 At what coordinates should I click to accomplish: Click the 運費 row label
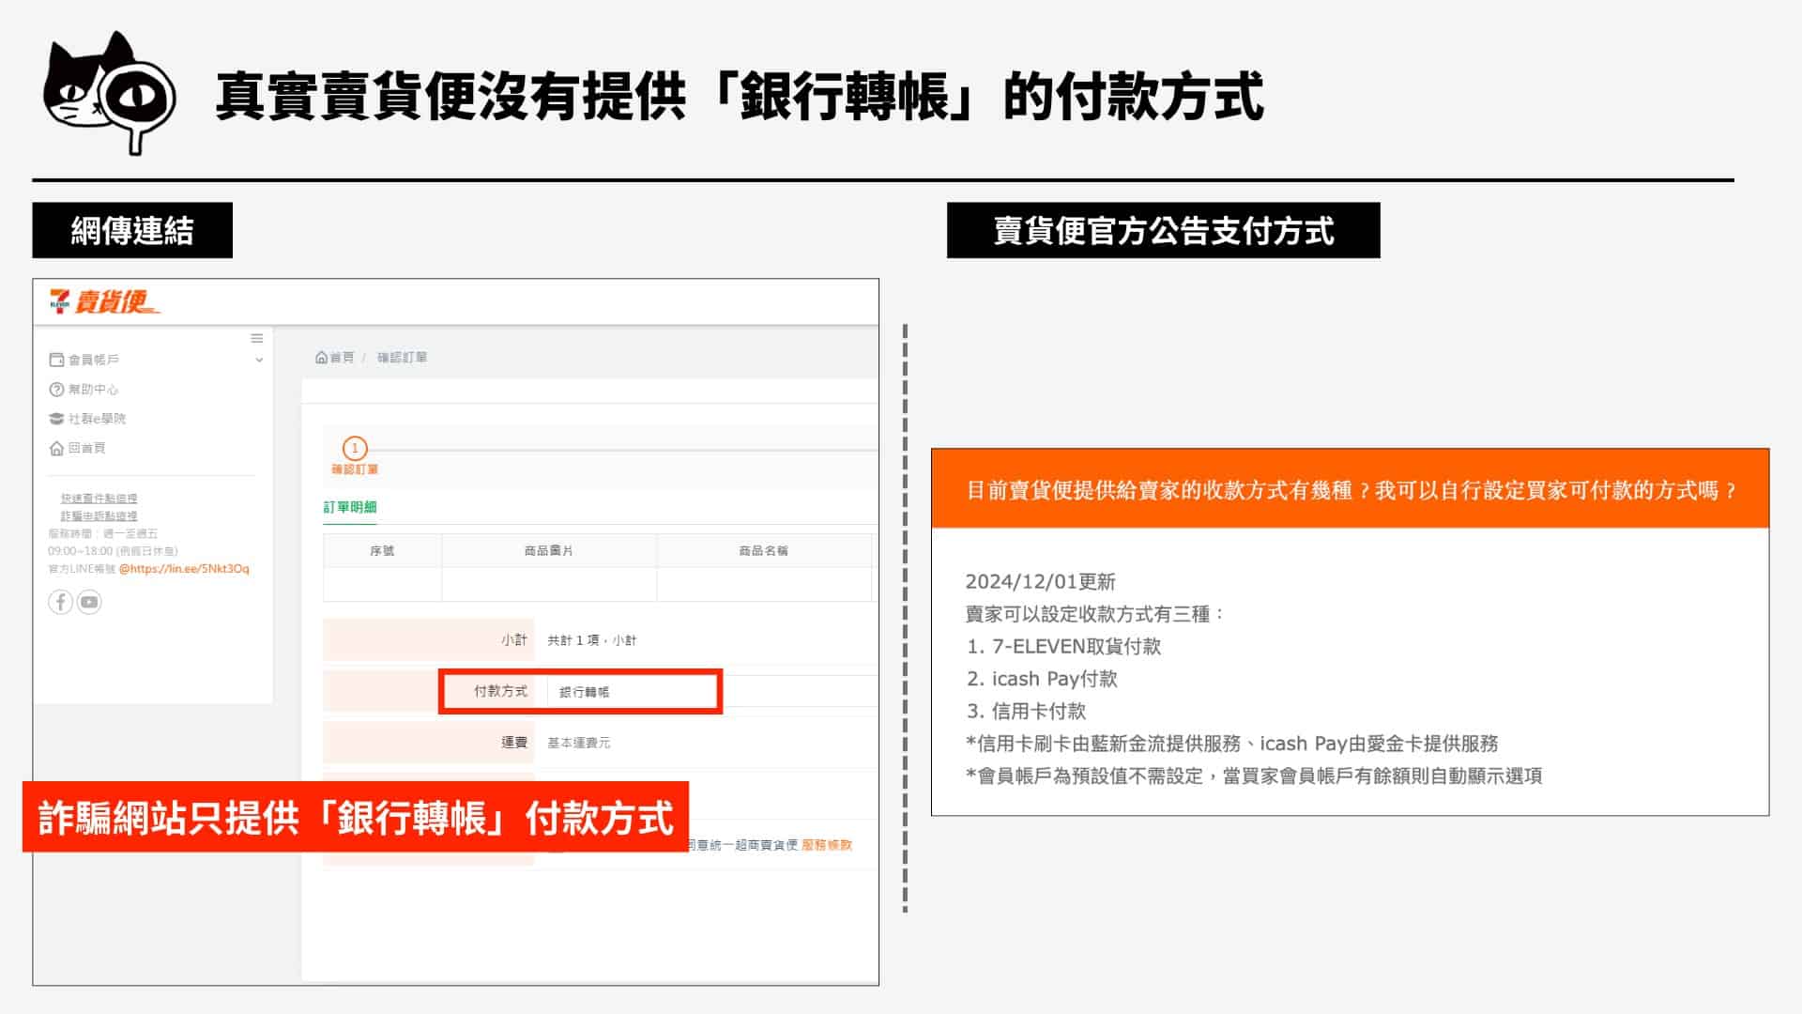tap(514, 743)
